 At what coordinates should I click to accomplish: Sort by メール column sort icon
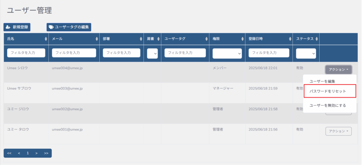tap(97, 39)
